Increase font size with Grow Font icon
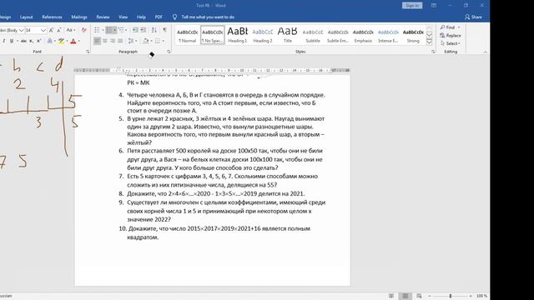This screenshot has width=534, height=300. 51,30
